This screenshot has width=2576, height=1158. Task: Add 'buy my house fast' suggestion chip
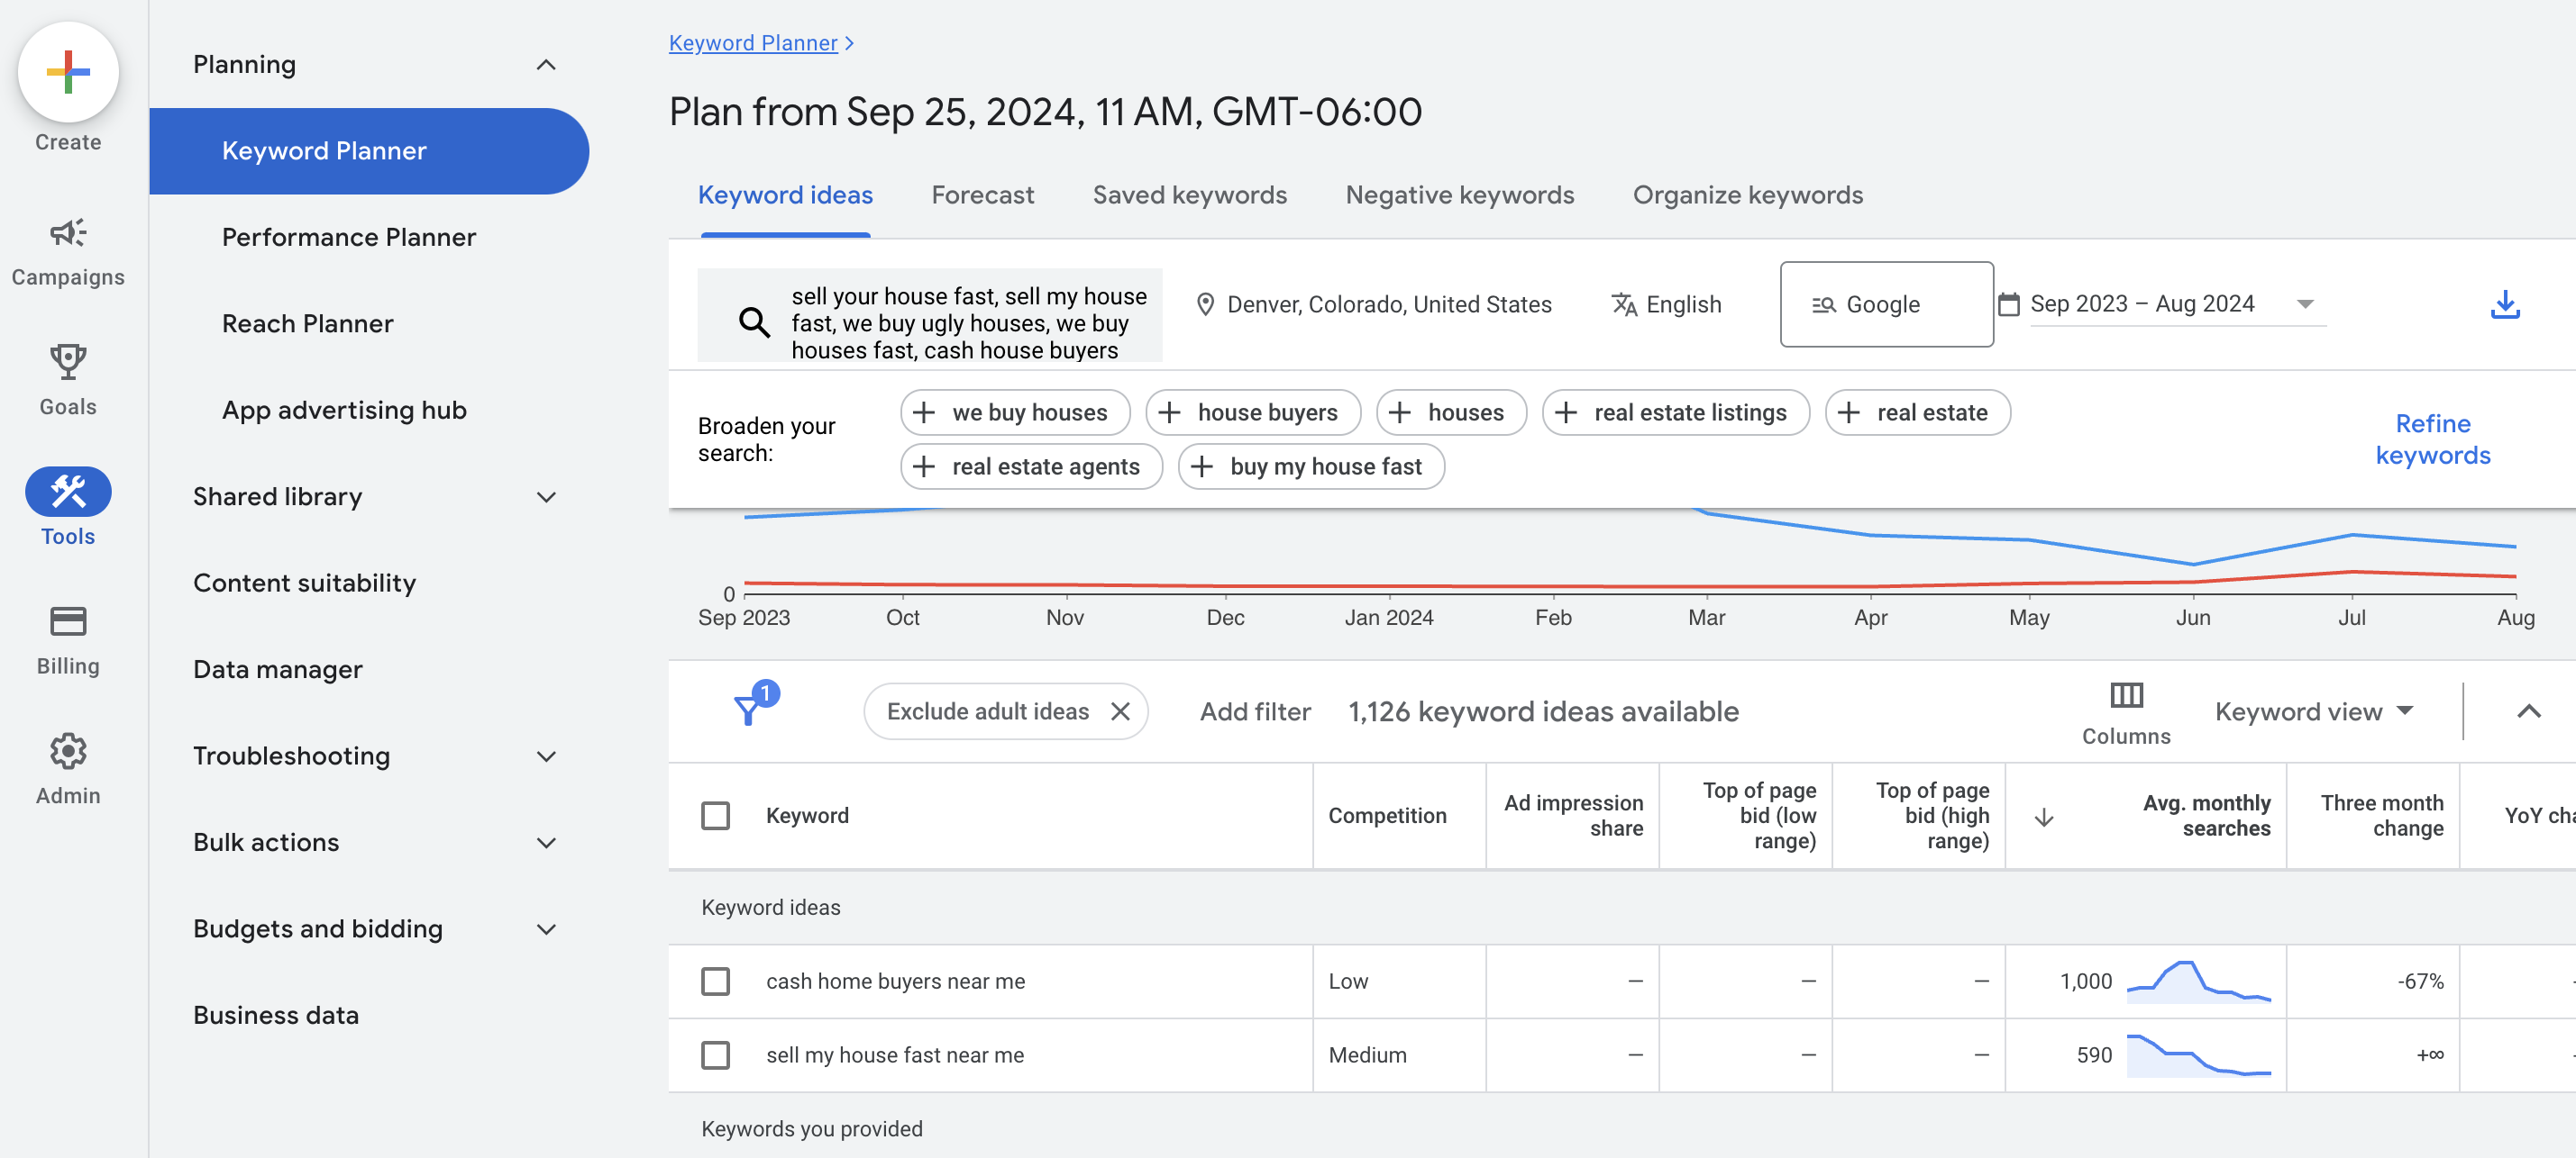(1311, 466)
